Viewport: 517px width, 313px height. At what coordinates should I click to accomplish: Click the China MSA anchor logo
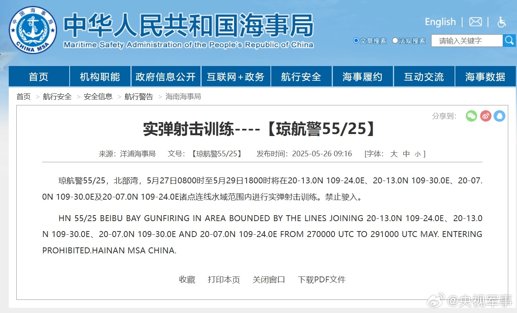[33, 30]
